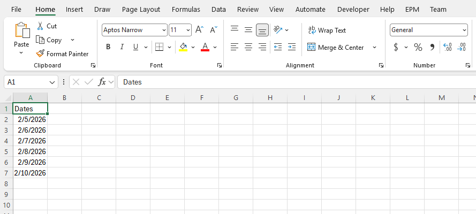476x214 pixels.
Task: Cancel formula bar entry with X
Action: pos(76,82)
